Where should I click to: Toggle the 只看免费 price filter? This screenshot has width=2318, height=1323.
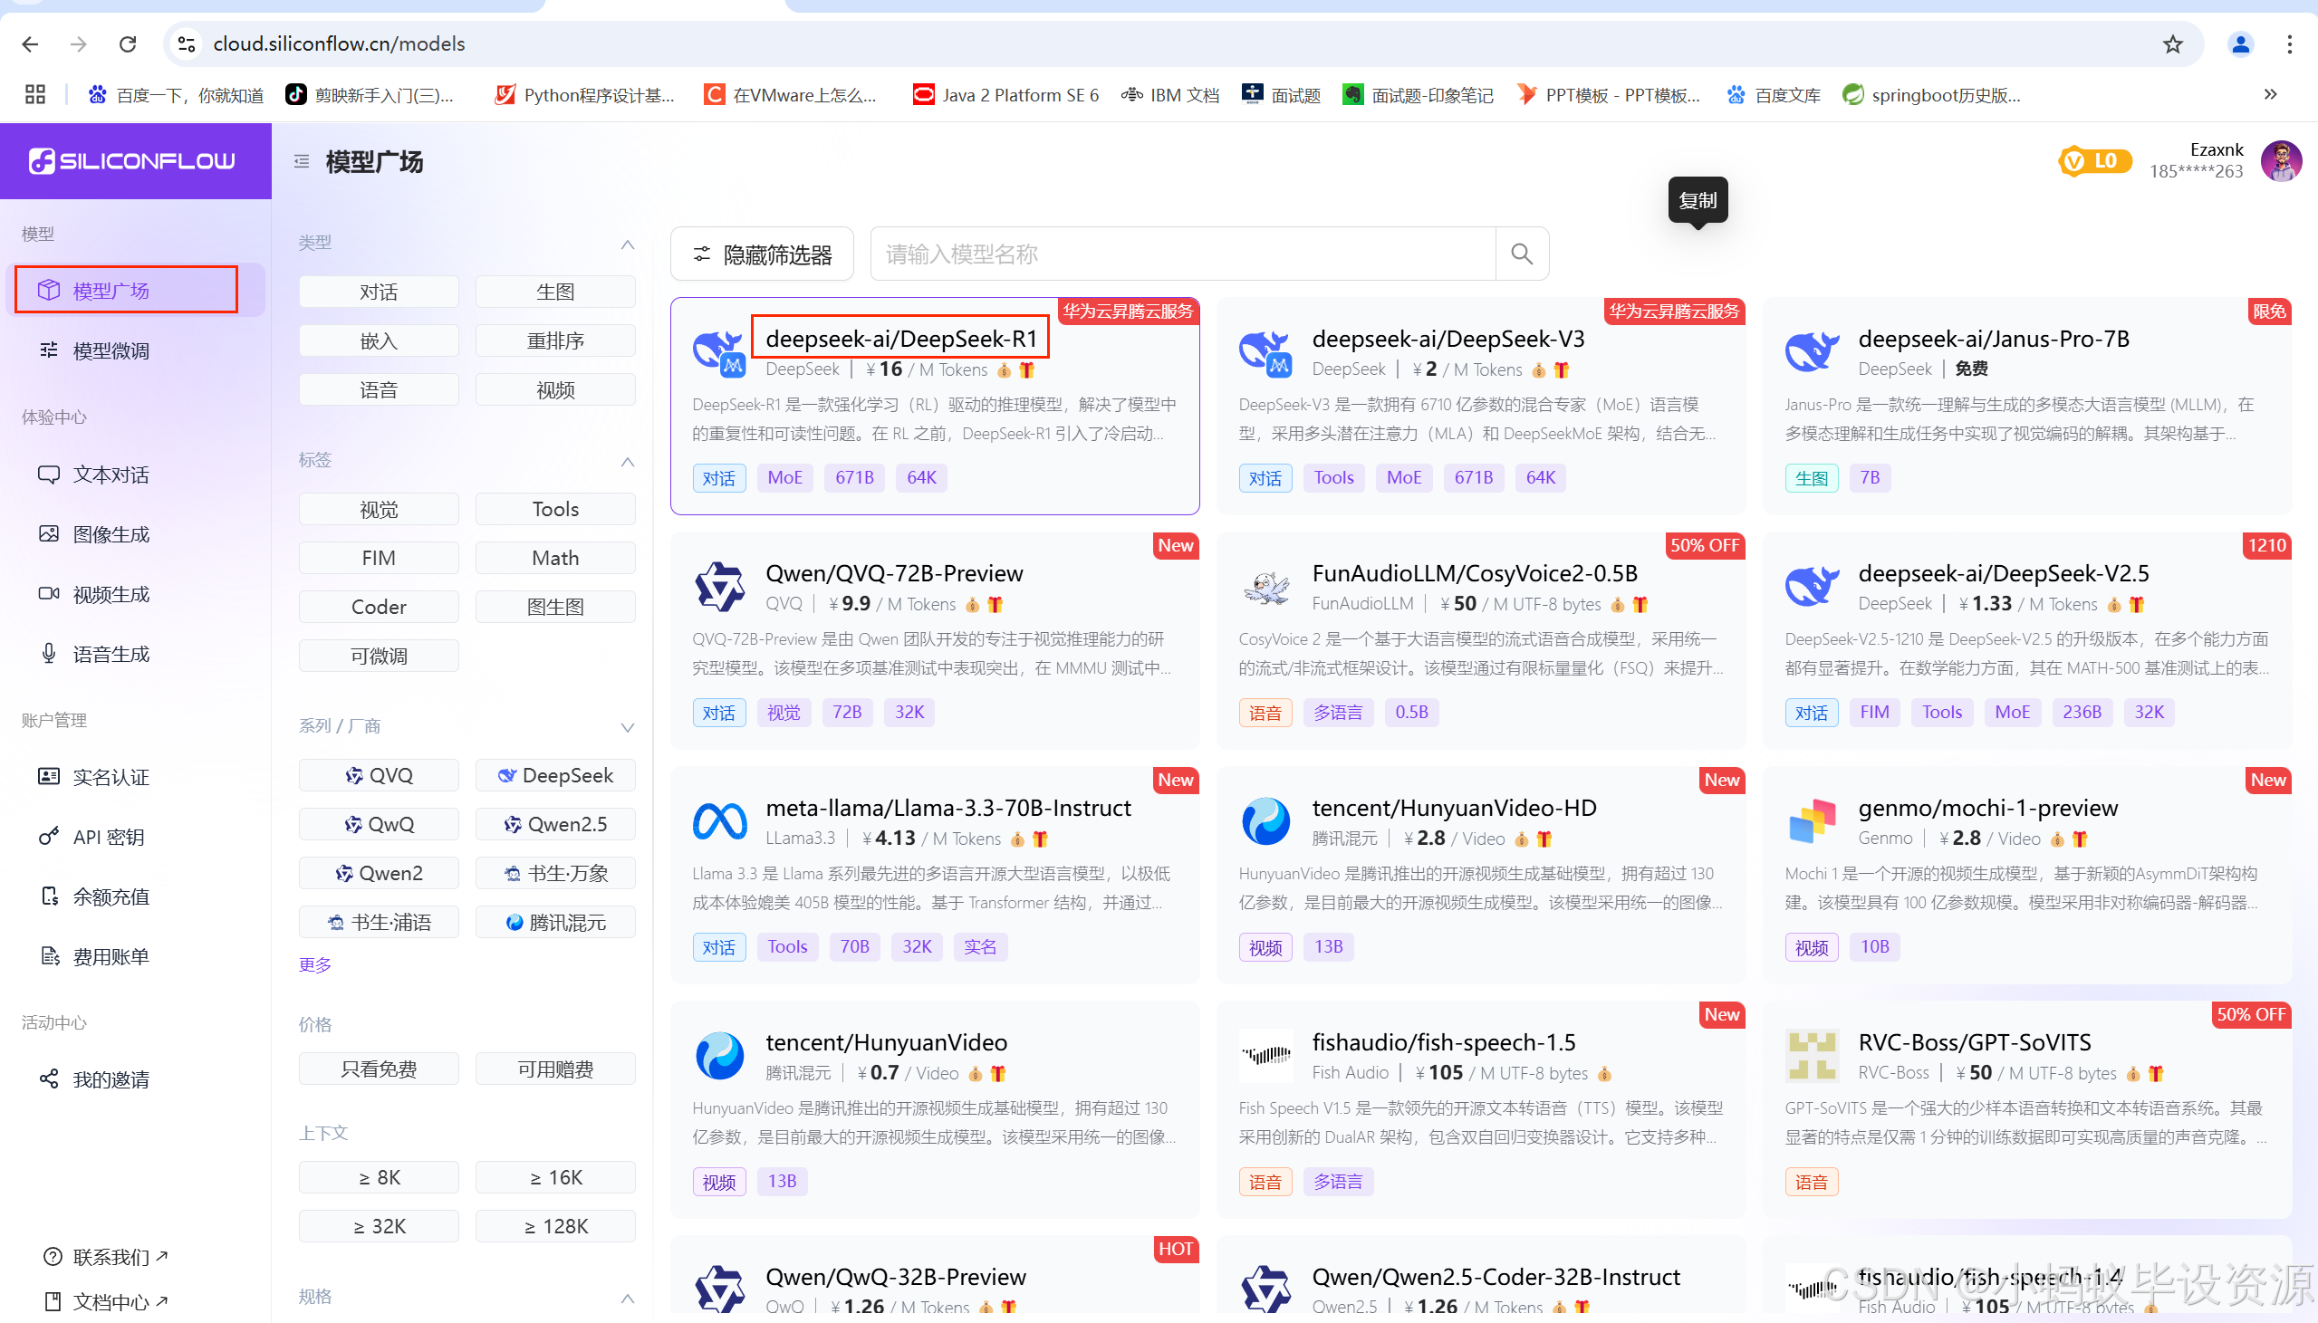coord(378,1069)
